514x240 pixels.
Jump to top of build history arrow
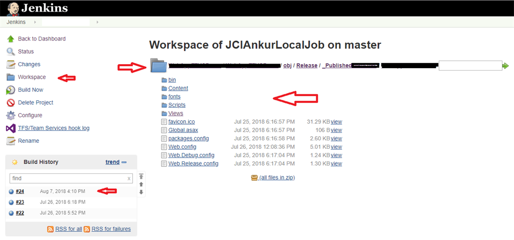[x=141, y=176]
